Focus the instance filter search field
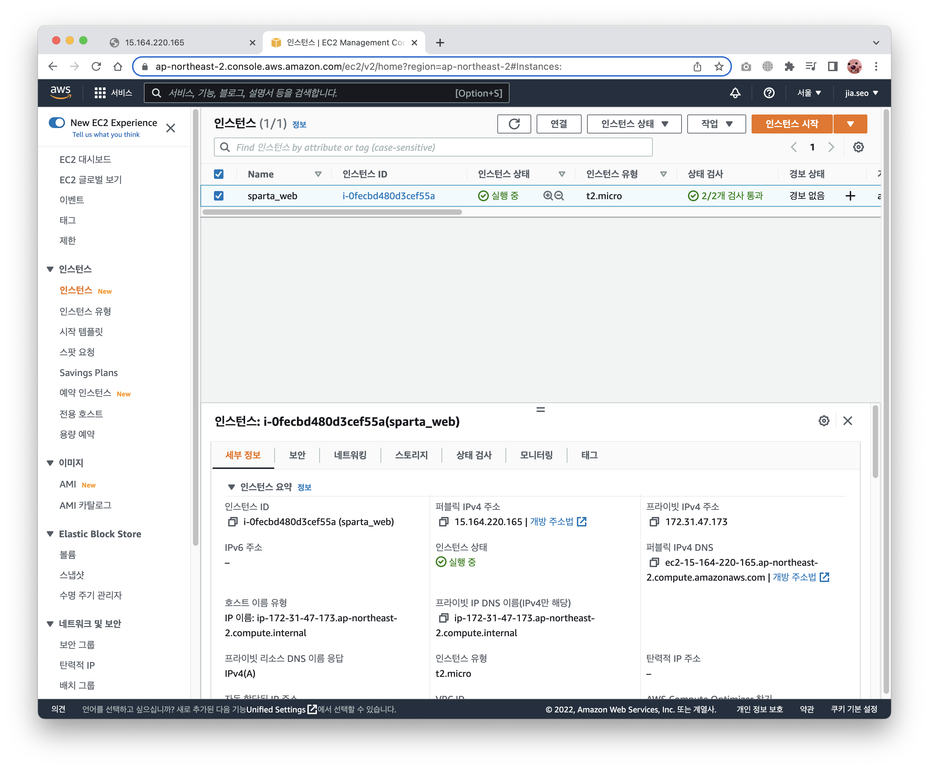 coord(433,147)
